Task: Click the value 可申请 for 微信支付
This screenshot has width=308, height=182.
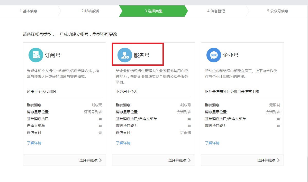Action: click(186, 132)
